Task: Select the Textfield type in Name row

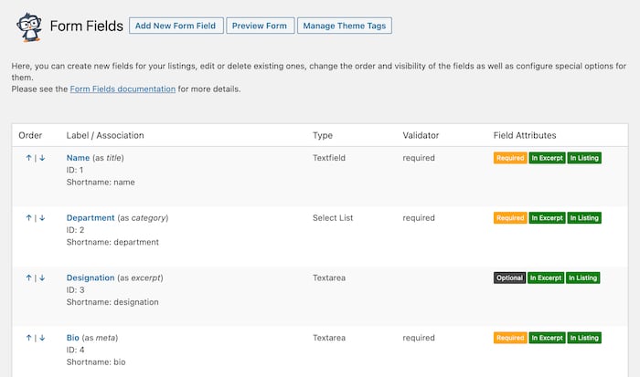Action: coord(329,158)
